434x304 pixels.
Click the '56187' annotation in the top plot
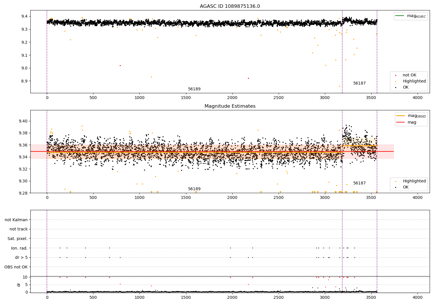(359, 83)
